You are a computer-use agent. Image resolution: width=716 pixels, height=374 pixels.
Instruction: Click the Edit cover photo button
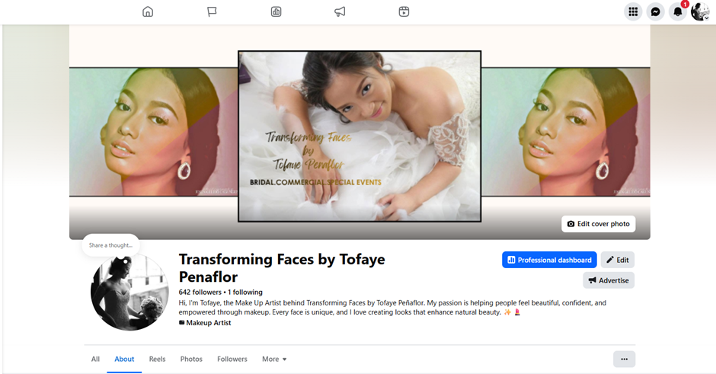[x=598, y=224]
